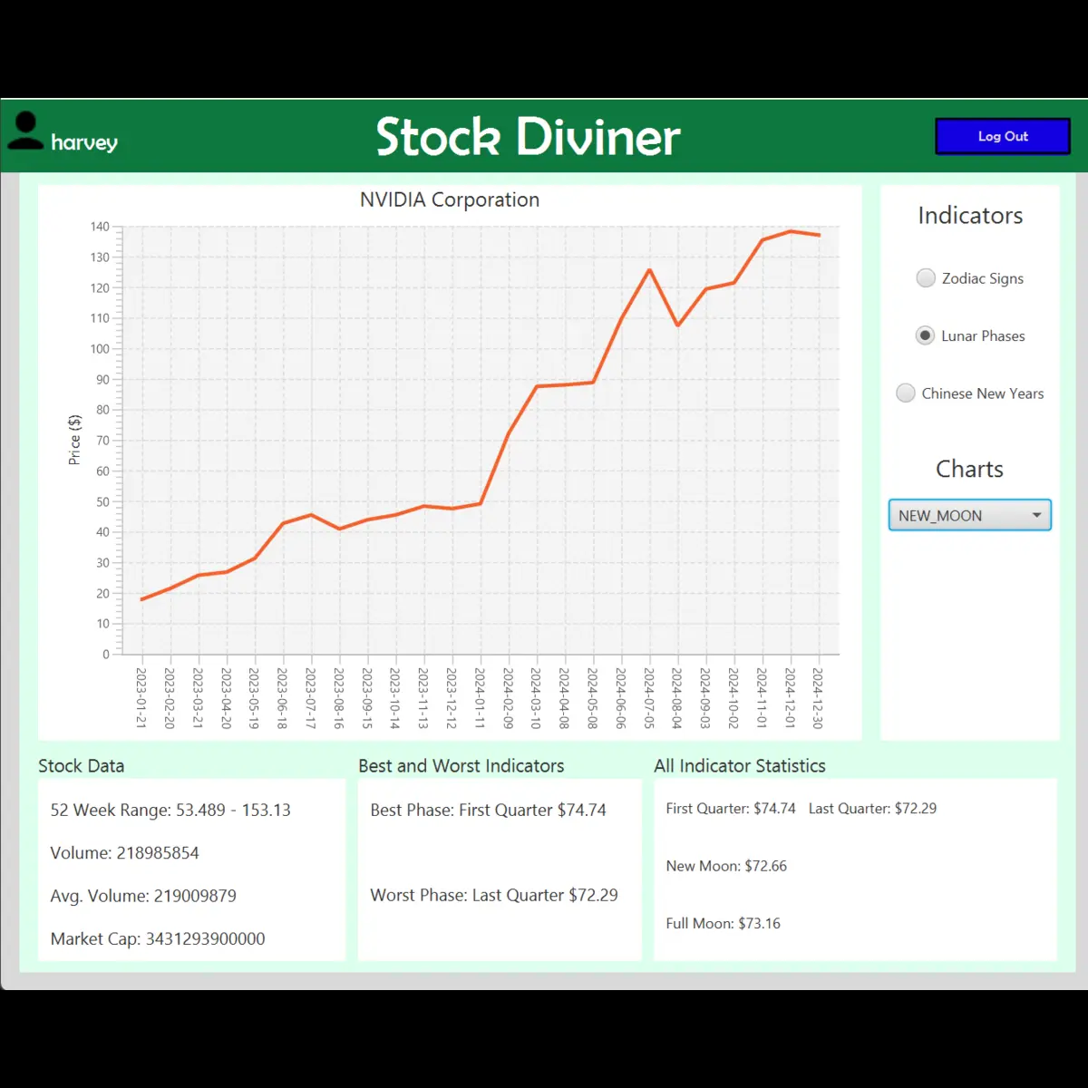Expand the Charts selection combo box
The image size is (1088, 1088).
point(969,515)
